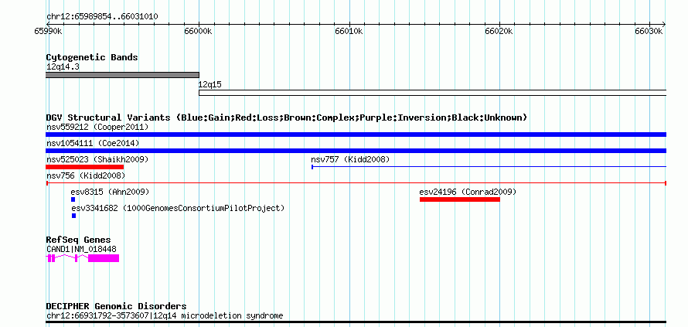Click the esv3341682 small blue marker
688x327 pixels.
73,216
